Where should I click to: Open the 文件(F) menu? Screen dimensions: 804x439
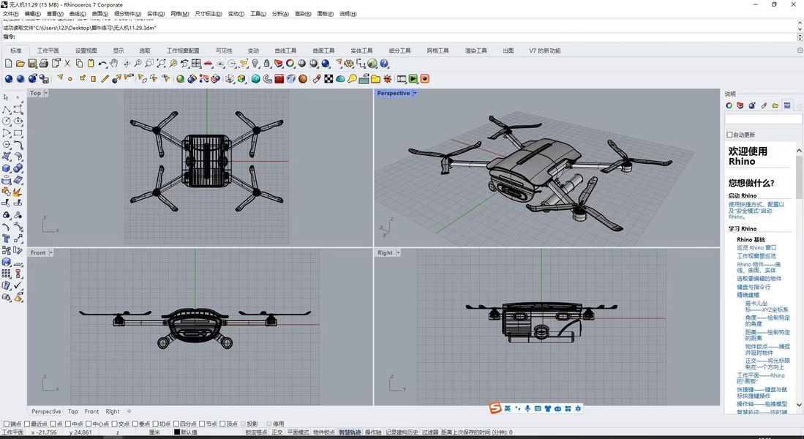pos(11,13)
